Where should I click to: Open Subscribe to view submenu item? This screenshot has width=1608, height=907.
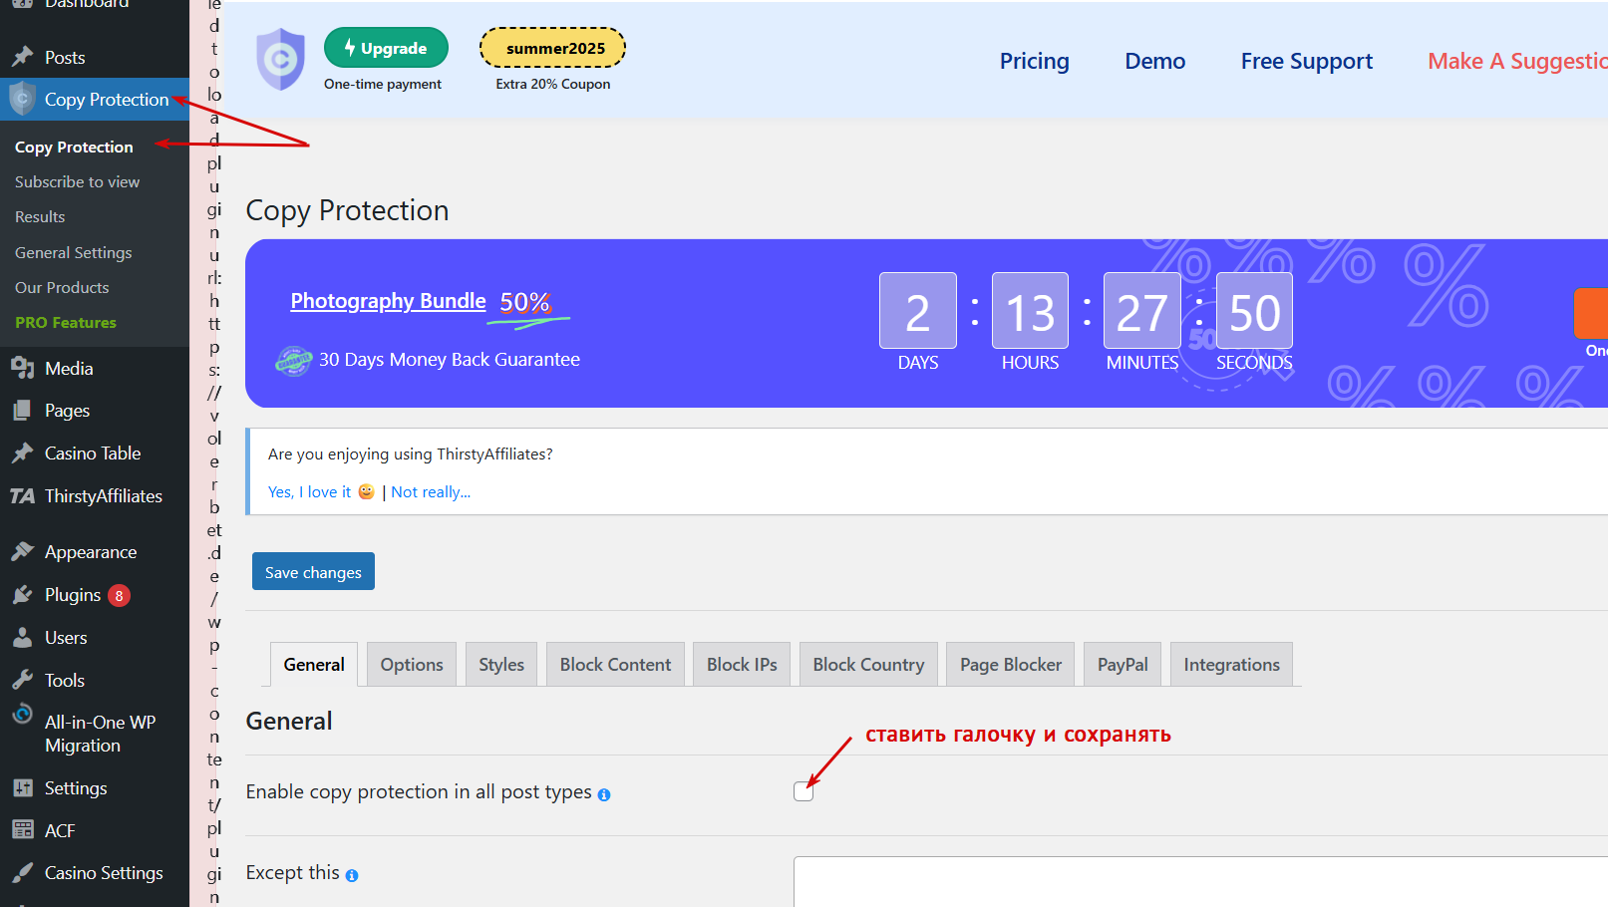(x=77, y=181)
